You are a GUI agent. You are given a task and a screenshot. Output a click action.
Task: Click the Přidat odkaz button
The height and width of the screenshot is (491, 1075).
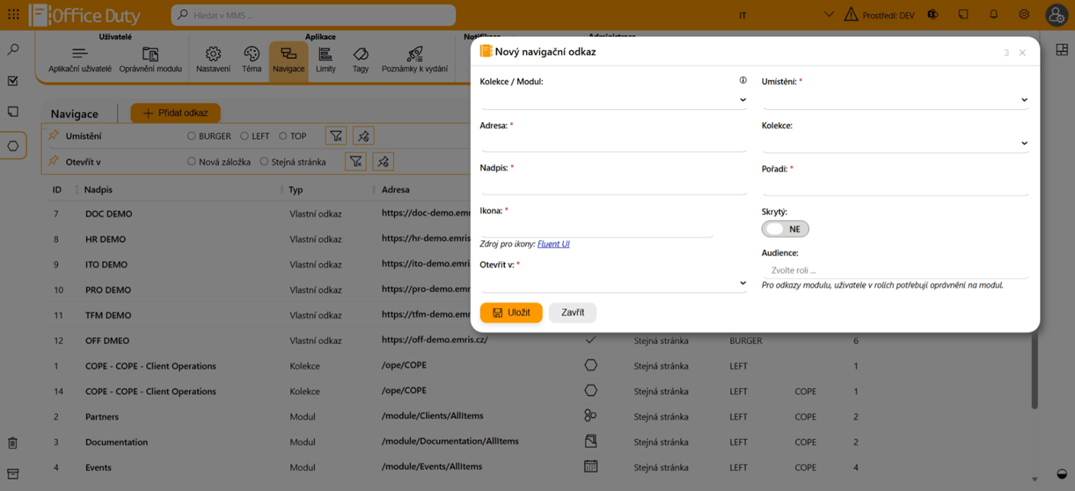175,113
